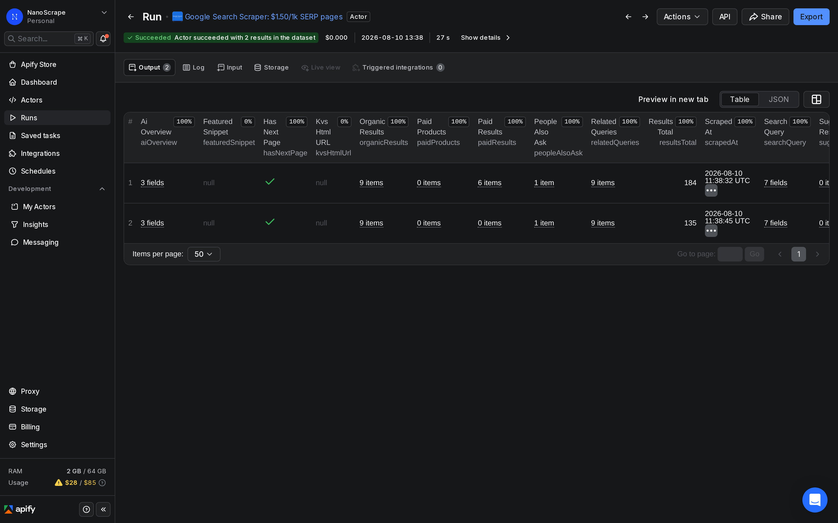Click the Go to page input
The height and width of the screenshot is (523, 838).
730,254
